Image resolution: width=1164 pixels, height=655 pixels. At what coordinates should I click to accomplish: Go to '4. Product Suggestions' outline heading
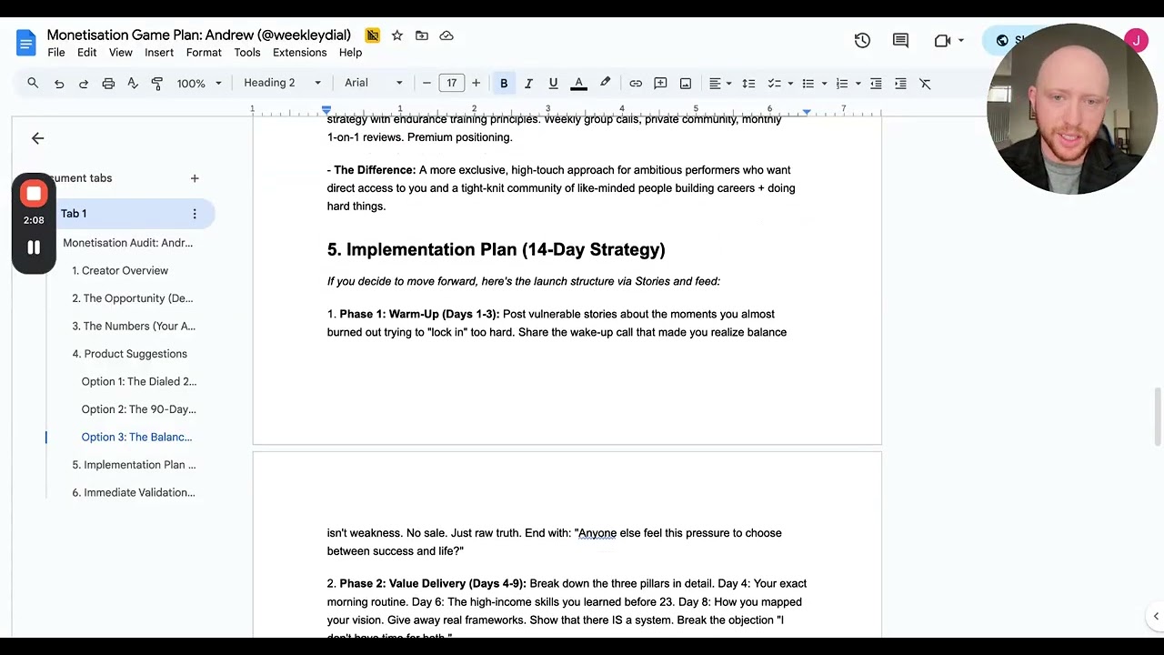click(129, 354)
